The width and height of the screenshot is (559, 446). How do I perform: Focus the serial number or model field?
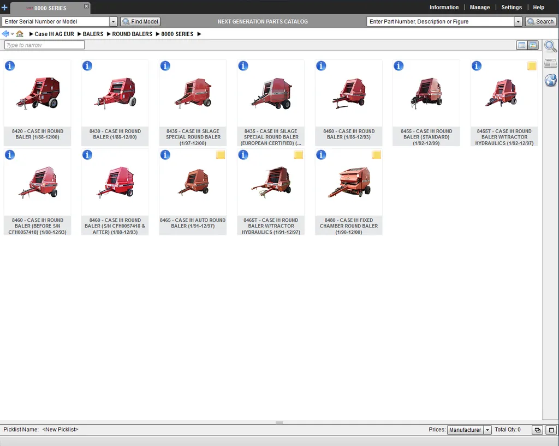tap(56, 22)
